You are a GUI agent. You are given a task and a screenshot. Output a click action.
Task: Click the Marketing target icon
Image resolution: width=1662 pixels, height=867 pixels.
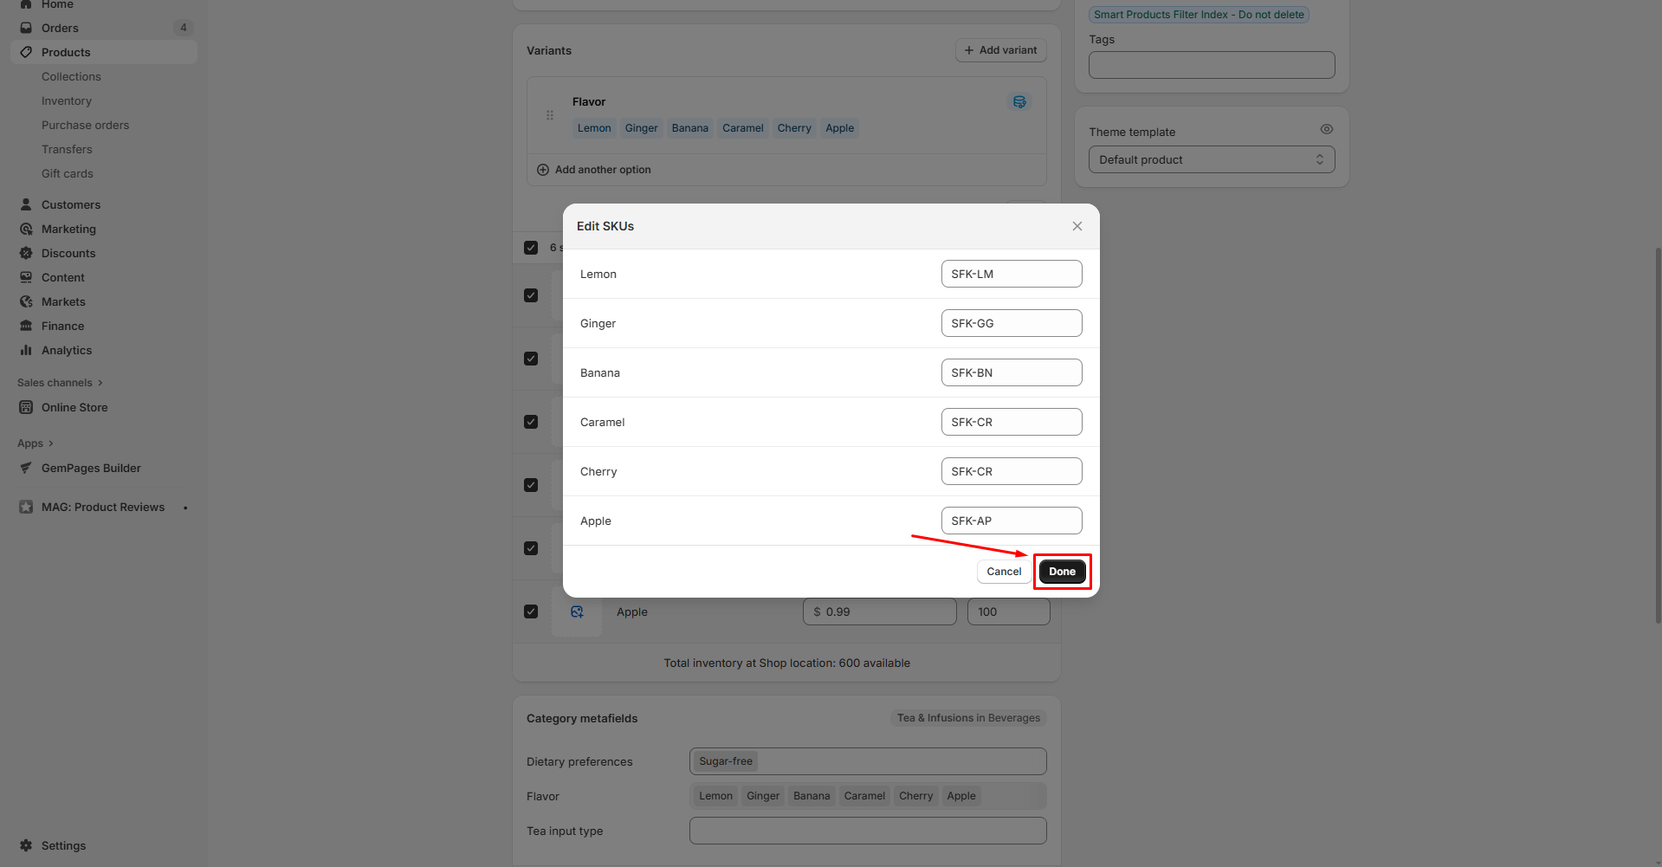(x=26, y=229)
